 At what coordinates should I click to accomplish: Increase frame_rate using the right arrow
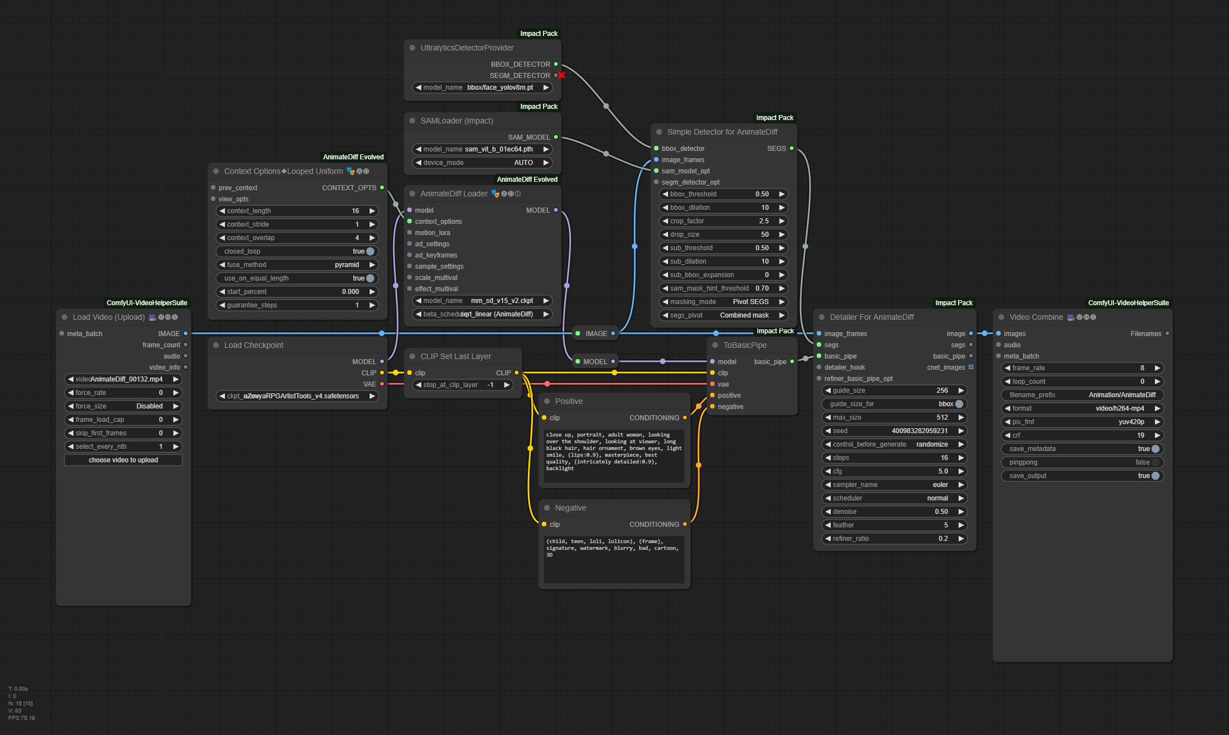[x=1157, y=368]
